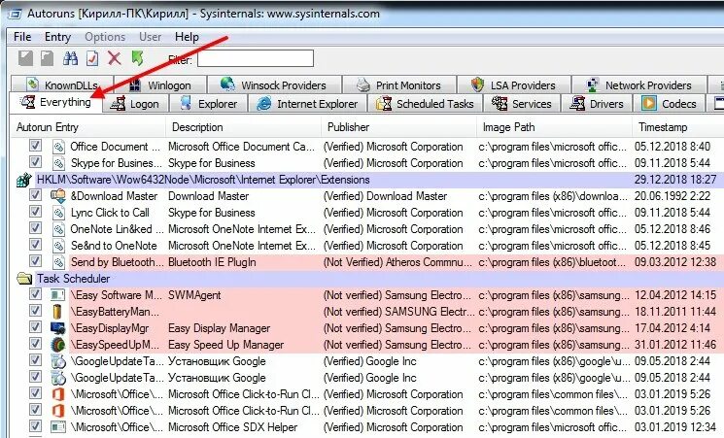Uncheck the EasySpeedUpM entry checkbox

coord(35,344)
